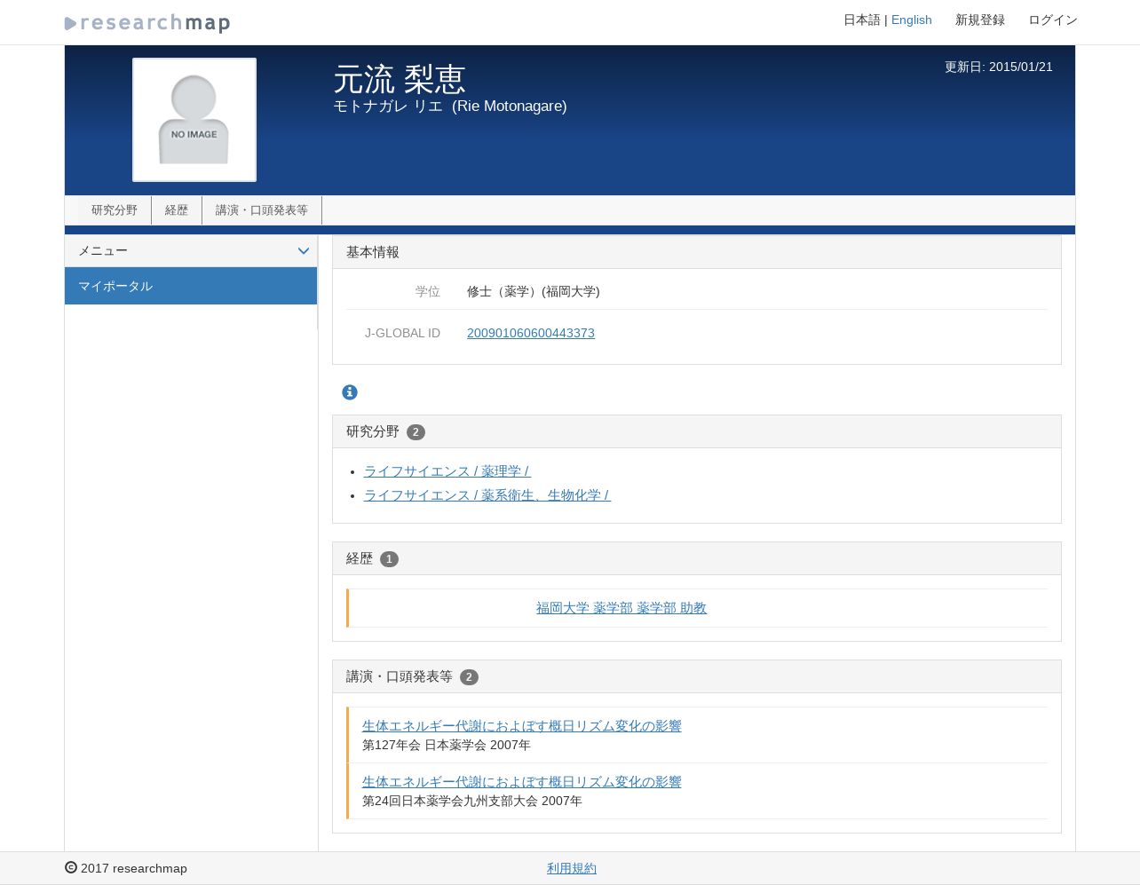Click 第127年会 日本薬学会 2007年 text
The height and width of the screenshot is (885, 1140).
[x=447, y=745]
